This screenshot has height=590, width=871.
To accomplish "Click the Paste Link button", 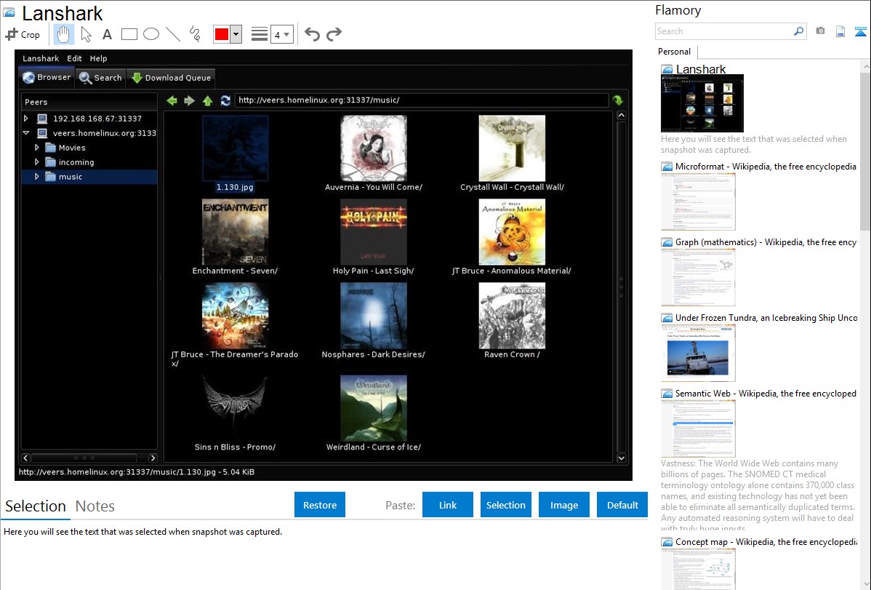I will pyautogui.click(x=448, y=505).
